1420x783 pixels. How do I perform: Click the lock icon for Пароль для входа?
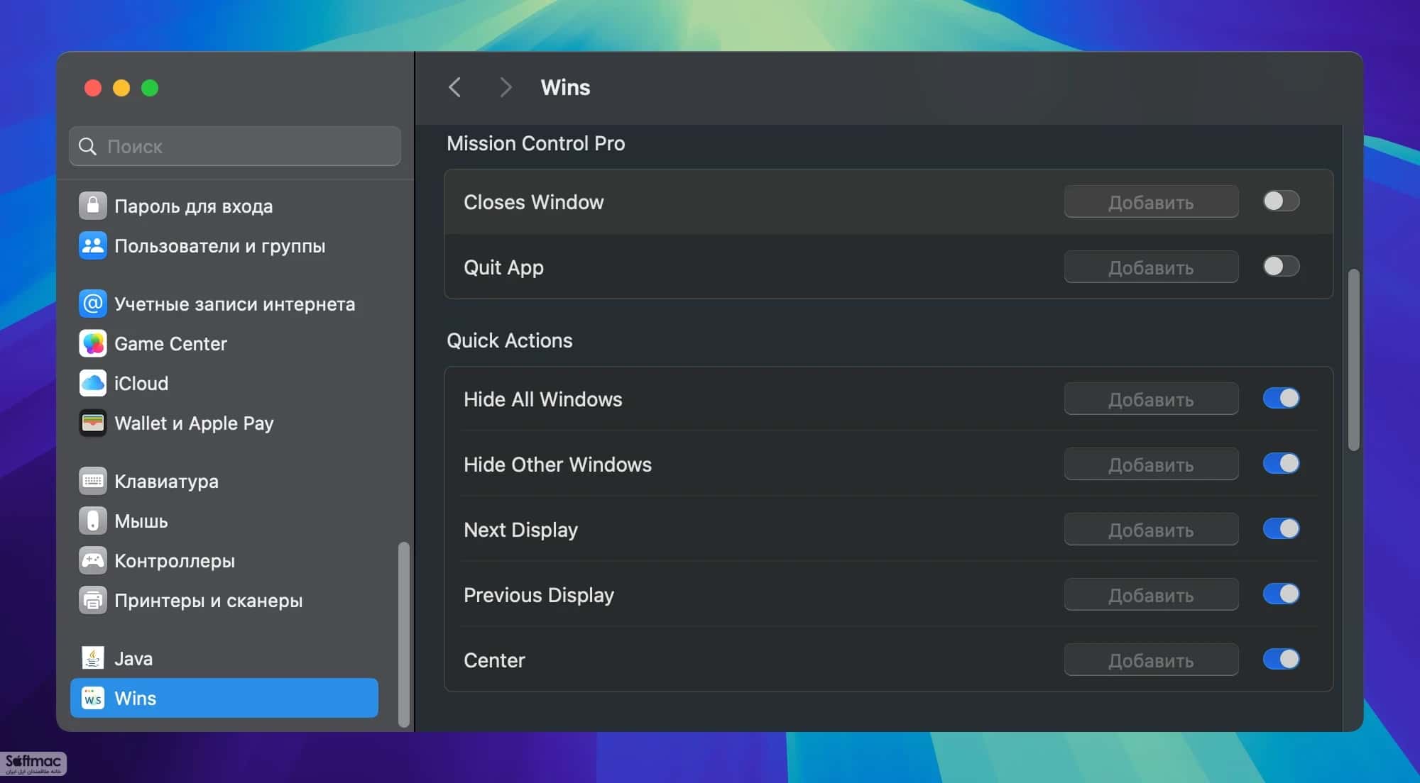92,206
